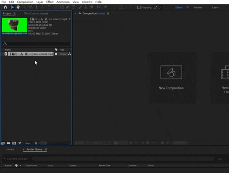
Task: Open the Project panel hamburger menu
Action: 14,13
